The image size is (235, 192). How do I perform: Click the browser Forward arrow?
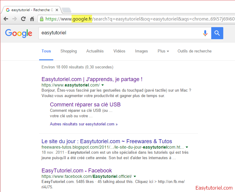click(14, 19)
